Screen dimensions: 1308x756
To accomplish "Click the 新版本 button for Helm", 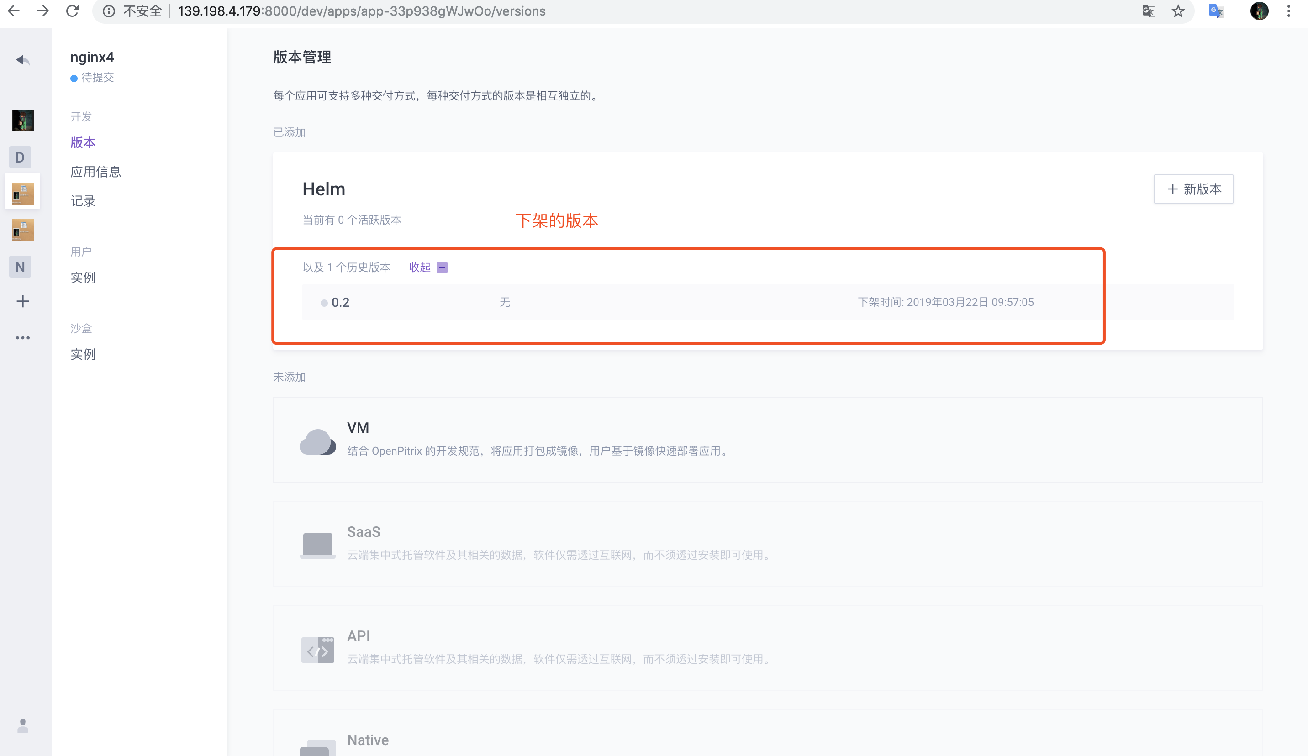I will click(x=1193, y=189).
